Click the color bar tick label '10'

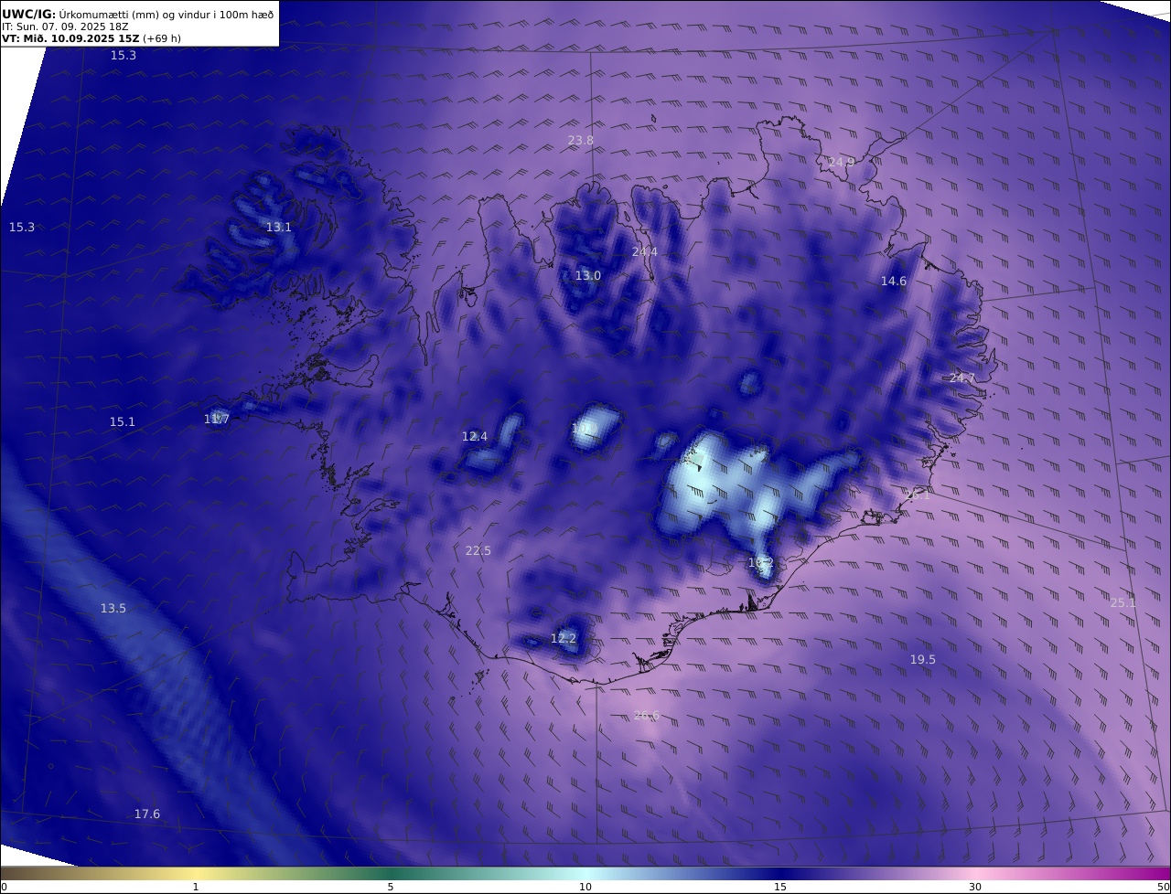point(585,887)
